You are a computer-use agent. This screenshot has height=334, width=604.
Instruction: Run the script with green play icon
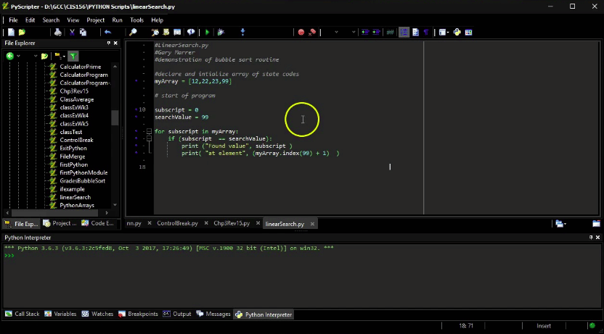pos(207,33)
